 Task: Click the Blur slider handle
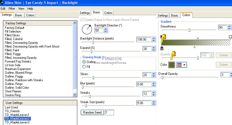(x=83, y=87)
